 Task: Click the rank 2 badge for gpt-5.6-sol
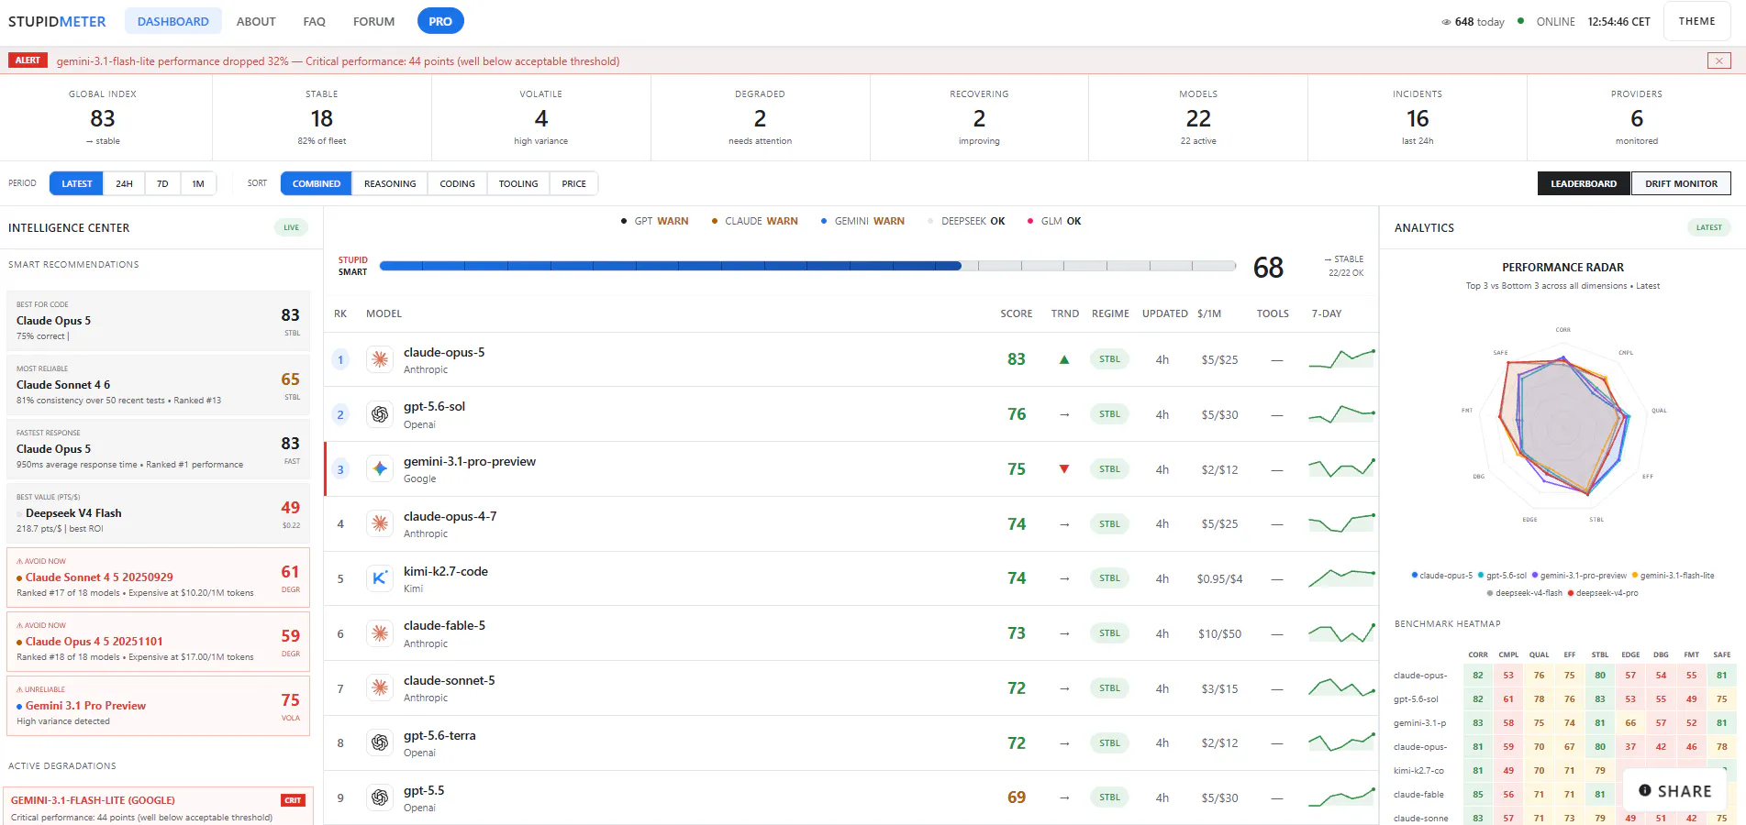340,414
